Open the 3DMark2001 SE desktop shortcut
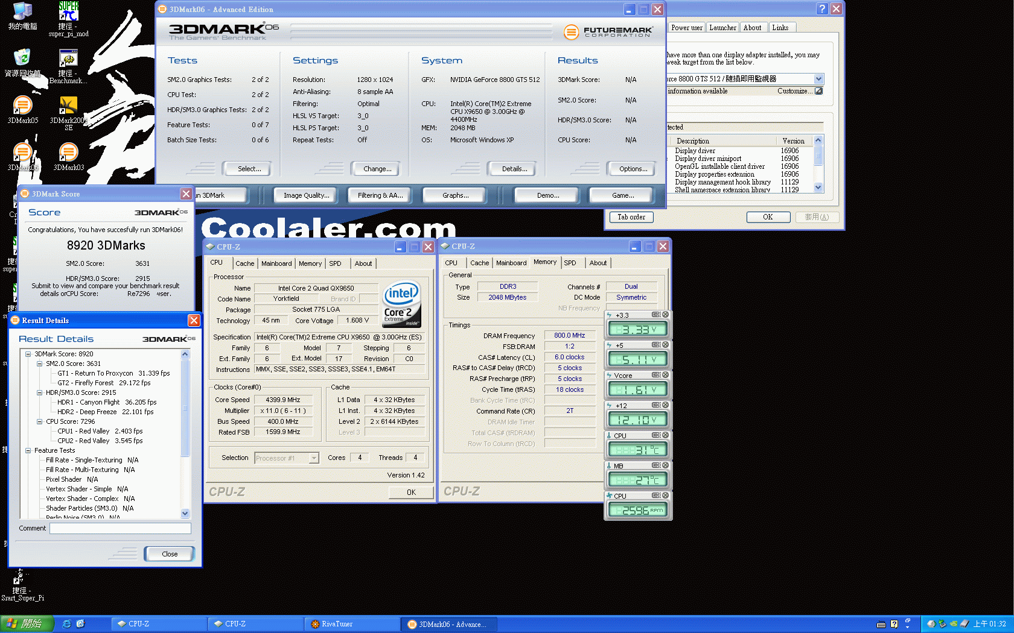This screenshot has height=633, width=1014. point(68,113)
